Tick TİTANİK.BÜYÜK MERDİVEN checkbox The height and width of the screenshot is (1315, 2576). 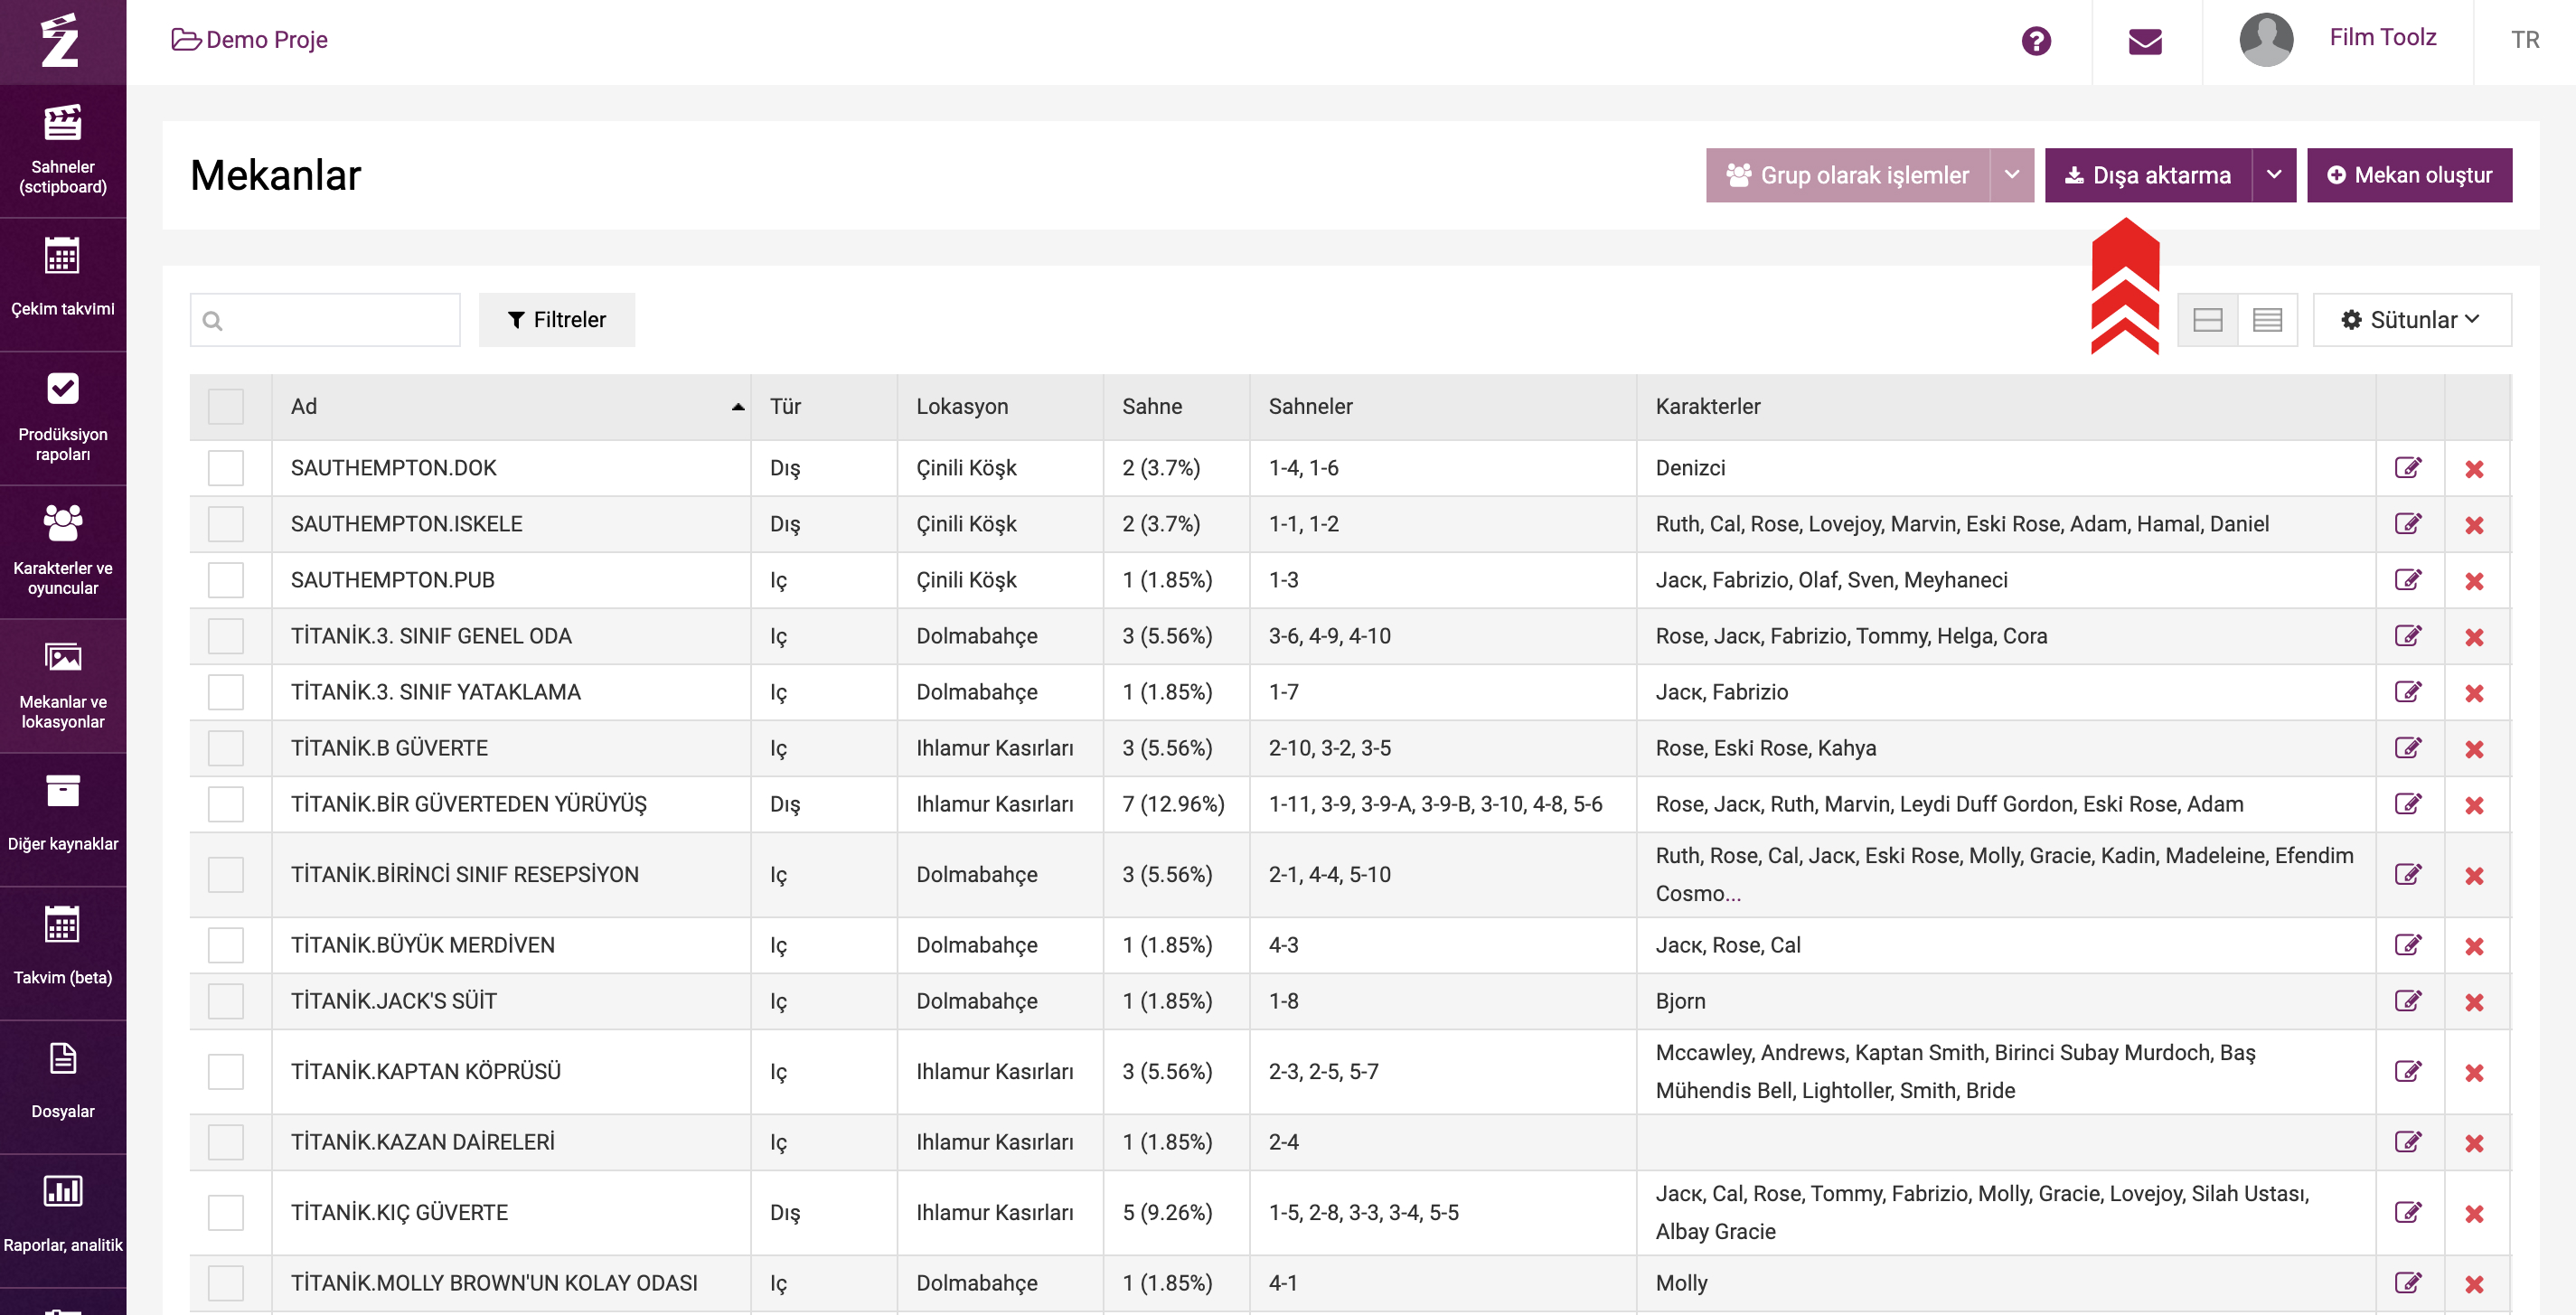coord(226,945)
